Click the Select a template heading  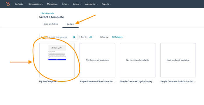(x=52, y=17)
